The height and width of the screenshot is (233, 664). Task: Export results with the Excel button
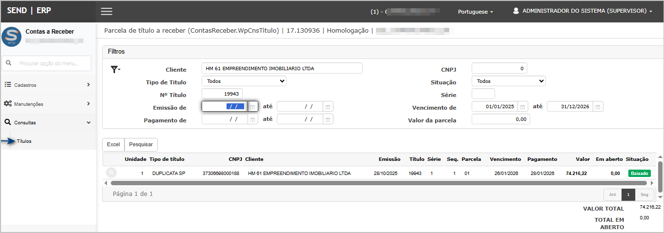click(x=113, y=144)
